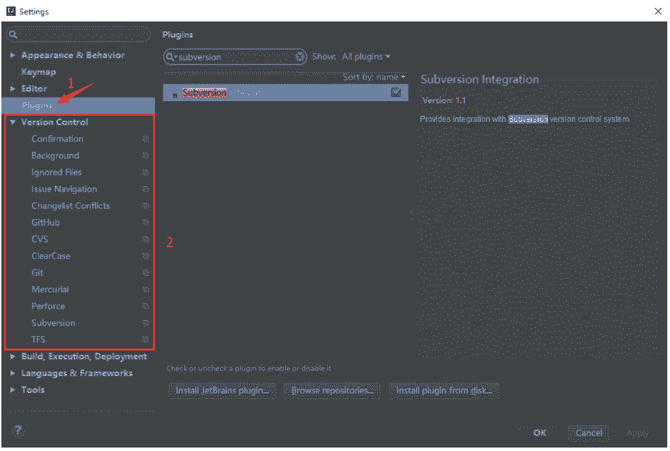The image size is (670, 451).
Task: Click the IntelliJ logo in the title bar
Action: [x=10, y=11]
